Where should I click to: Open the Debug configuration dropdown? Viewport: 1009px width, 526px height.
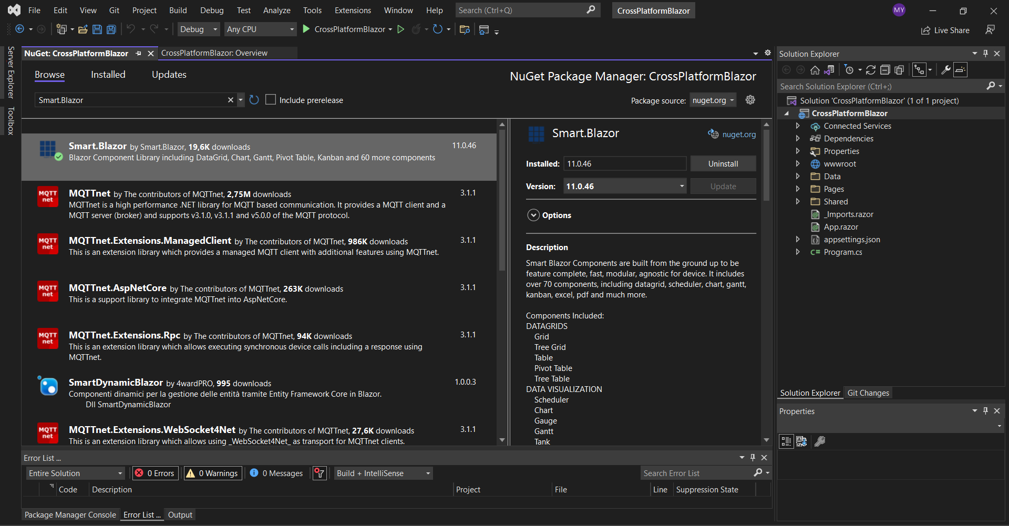pos(198,29)
